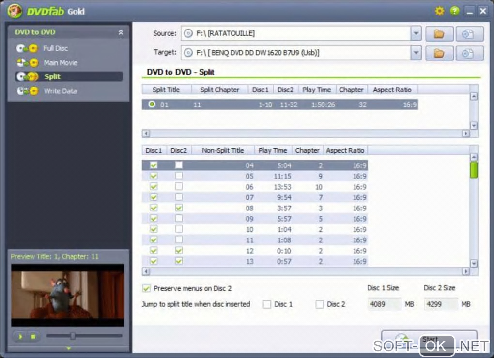Sort by Split Title column header
This screenshot has height=358, width=494.
tap(166, 89)
